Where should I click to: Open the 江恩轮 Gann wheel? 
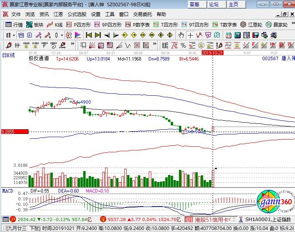[x=251, y=25]
